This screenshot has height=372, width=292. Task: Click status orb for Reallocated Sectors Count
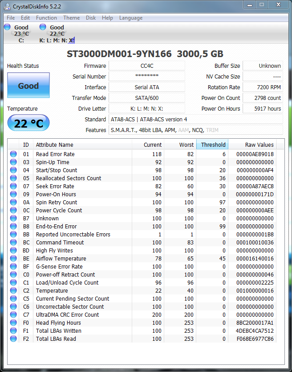(x=13, y=178)
